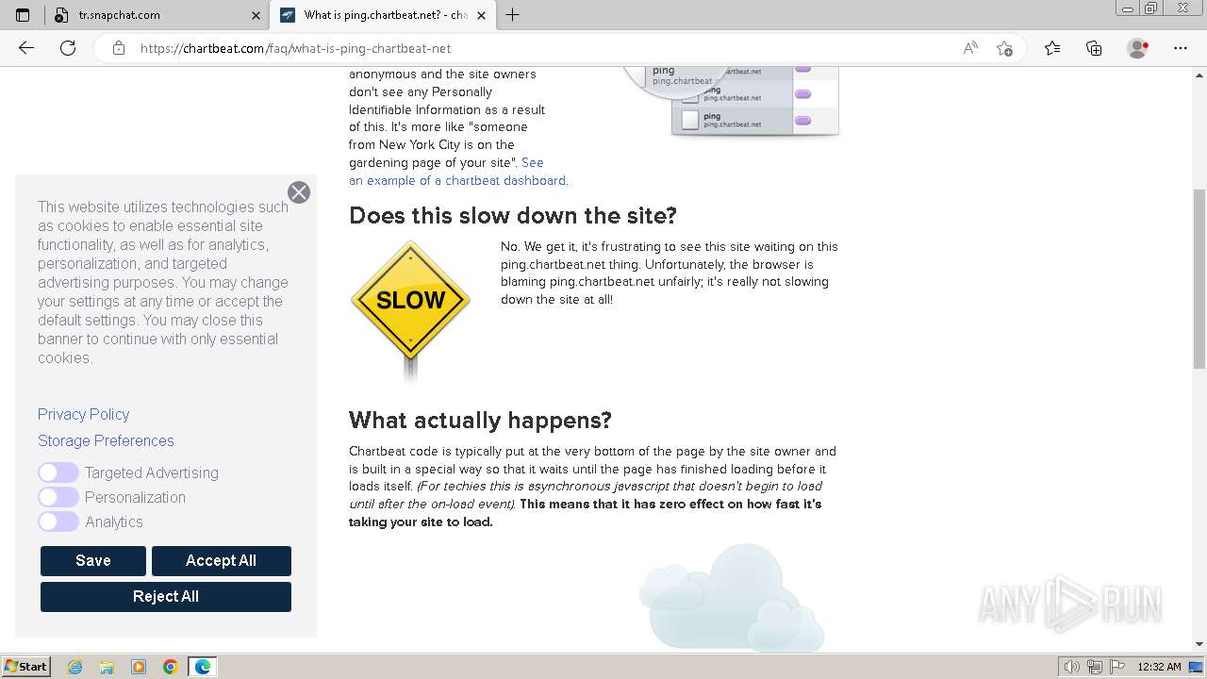1207x679 pixels.
Task: Click Accept All cookies
Action: [222, 560]
